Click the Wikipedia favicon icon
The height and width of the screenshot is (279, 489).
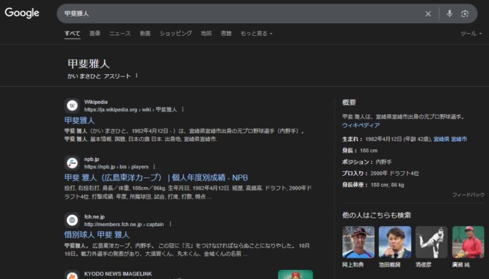[x=72, y=106]
